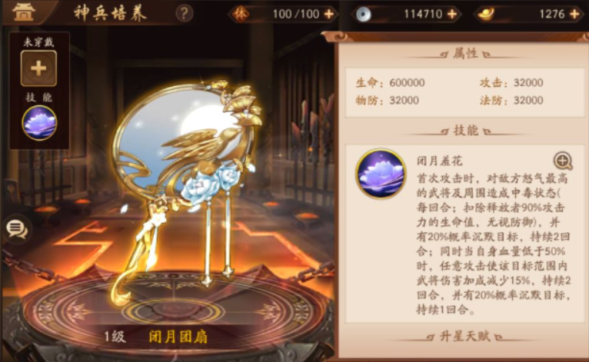Click the stamina diamond icon
The height and width of the screenshot is (362, 589).
tap(241, 14)
